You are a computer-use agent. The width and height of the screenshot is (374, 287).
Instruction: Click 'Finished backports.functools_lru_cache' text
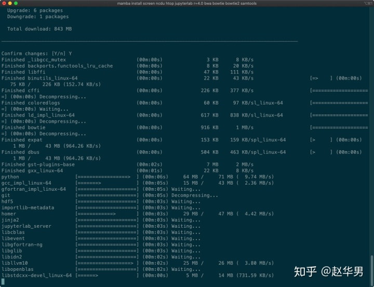point(57,66)
